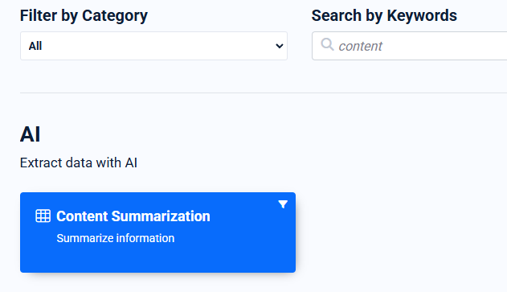Click the table grid icon beside Content Summarization
Image resolution: width=507 pixels, height=292 pixels.
click(43, 216)
